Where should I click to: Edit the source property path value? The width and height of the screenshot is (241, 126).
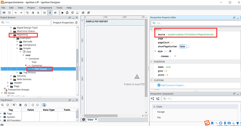[x=191, y=34]
